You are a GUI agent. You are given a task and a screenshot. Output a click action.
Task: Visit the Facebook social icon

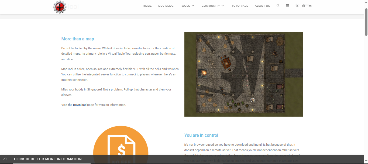click(x=304, y=6)
